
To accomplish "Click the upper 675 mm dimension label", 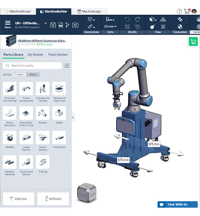I will (x=154, y=144).
